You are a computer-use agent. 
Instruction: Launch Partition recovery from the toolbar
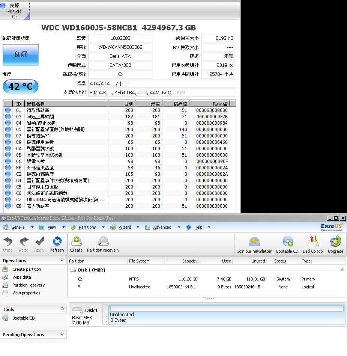(x=104, y=241)
